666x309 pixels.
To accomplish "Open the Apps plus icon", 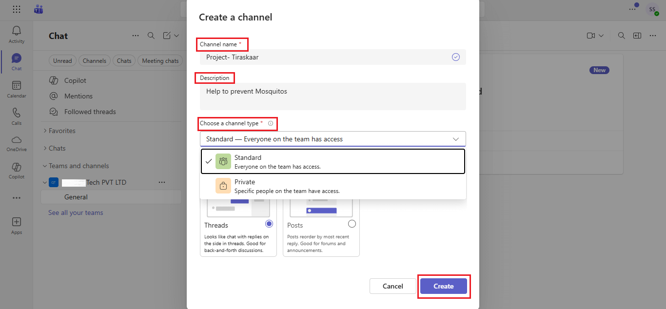I will 17,222.
